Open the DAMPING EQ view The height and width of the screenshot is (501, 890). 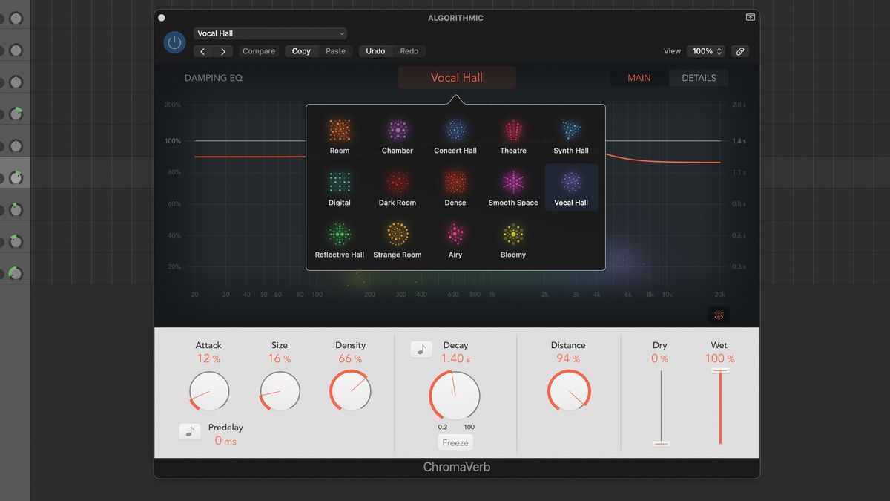[214, 77]
